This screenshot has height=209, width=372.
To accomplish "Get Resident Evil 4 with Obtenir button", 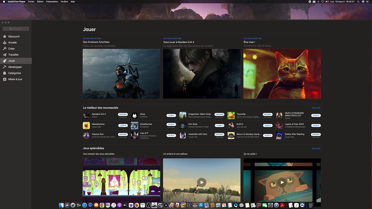I will (123, 114).
